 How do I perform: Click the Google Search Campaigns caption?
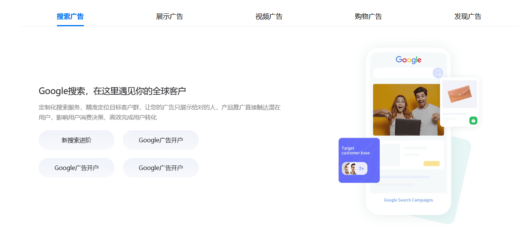pos(409,200)
